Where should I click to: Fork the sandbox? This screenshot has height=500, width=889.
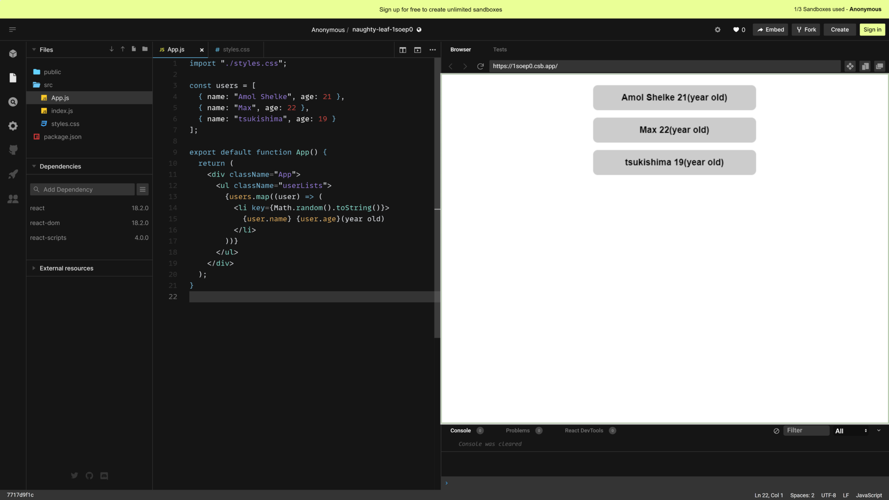pyautogui.click(x=805, y=30)
